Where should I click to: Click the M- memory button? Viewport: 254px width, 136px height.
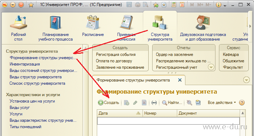tap(209, 5)
